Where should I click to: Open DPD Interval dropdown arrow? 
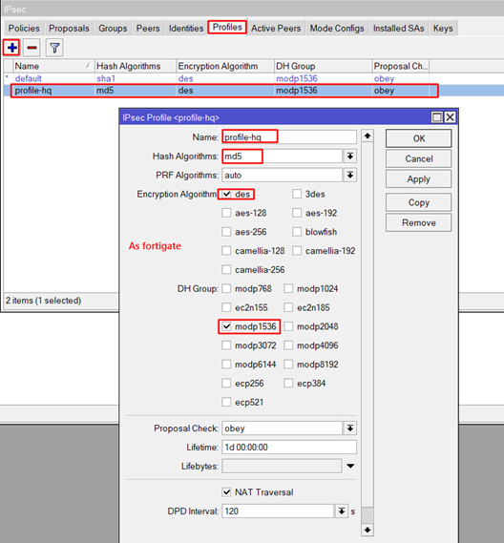click(x=342, y=512)
